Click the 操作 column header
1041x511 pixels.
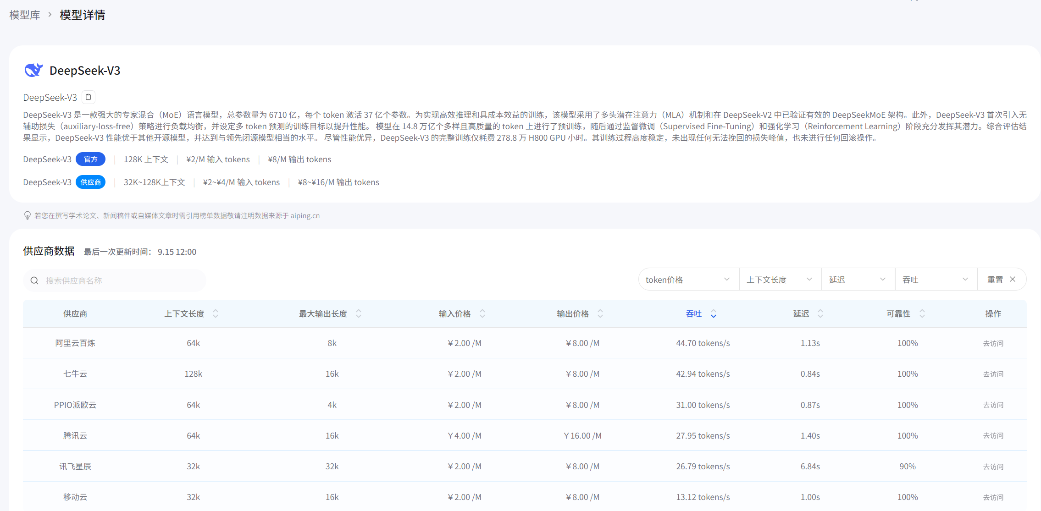(993, 313)
